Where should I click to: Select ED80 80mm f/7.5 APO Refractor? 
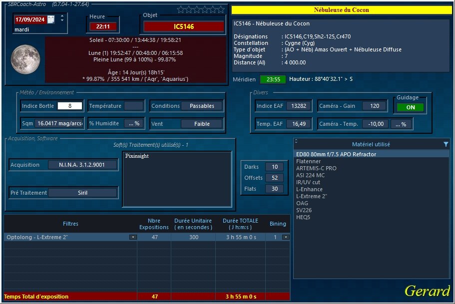372,154
